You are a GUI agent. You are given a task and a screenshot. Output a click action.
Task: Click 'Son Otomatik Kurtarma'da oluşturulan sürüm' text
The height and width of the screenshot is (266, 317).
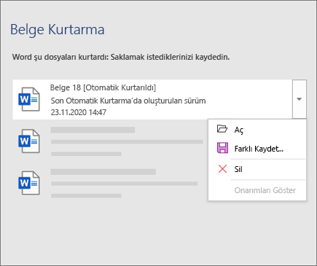pyautogui.click(x=128, y=101)
